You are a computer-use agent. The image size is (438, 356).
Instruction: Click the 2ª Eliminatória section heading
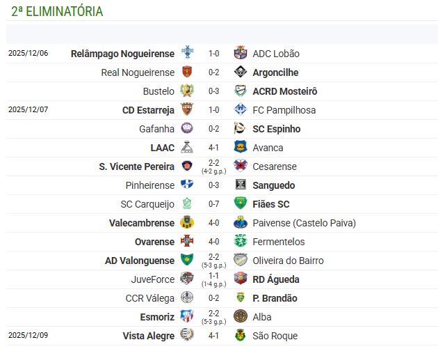(57, 12)
